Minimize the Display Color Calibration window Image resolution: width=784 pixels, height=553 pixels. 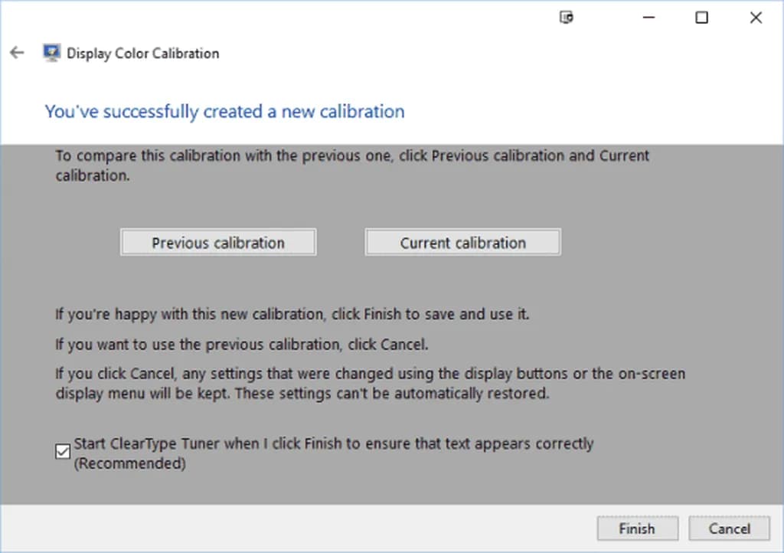(x=648, y=18)
